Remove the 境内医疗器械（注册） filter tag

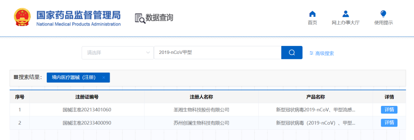click(x=104, y=78)
